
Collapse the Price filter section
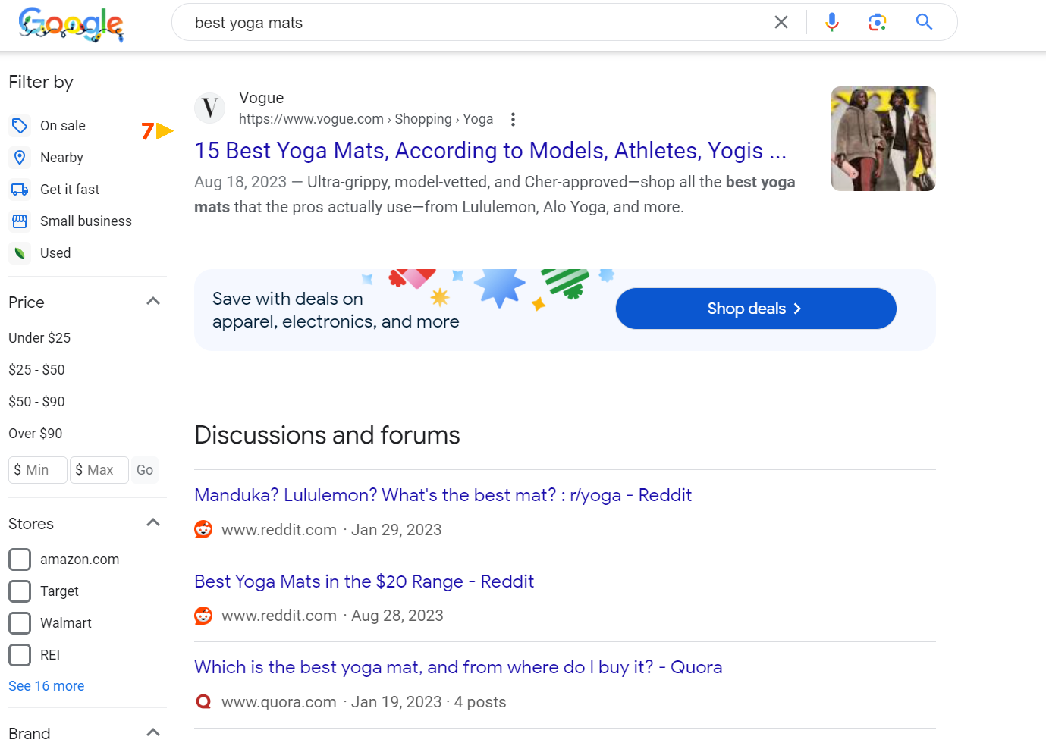click(x=153, y=302)
